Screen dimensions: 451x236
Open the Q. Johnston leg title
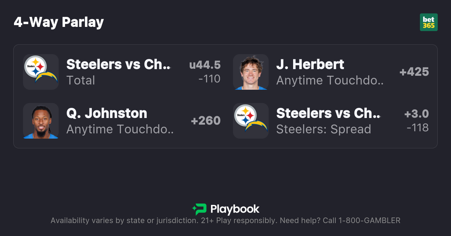(107, 113)
